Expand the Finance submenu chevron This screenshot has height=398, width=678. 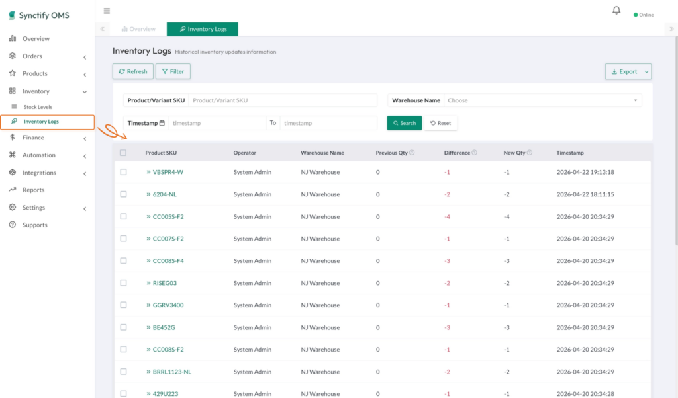(85, 139)
